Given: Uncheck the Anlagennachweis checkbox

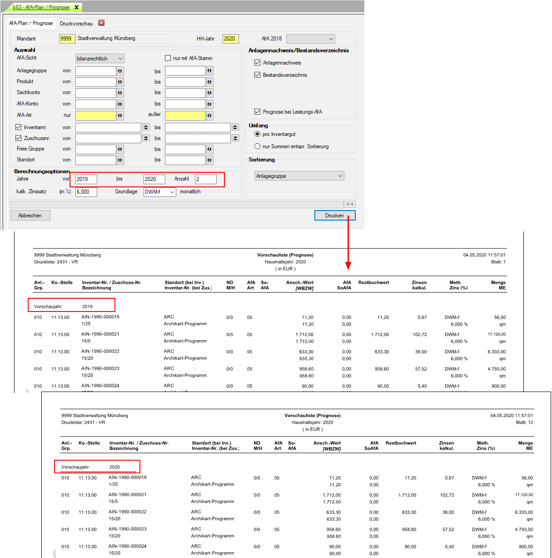Looking at the screenshot, I should click(x=258, y=63).
